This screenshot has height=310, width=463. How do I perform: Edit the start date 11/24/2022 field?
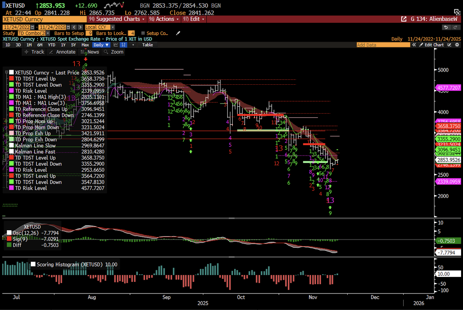click(17, 27)
